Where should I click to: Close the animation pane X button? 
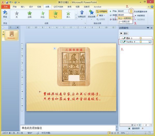point(152,28)
